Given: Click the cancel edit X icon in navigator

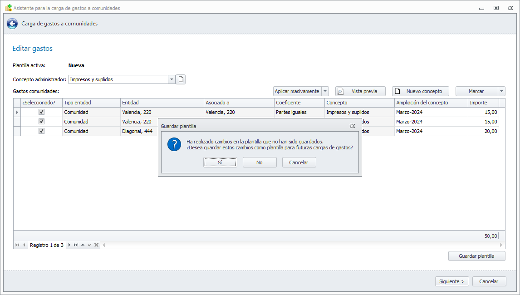Looking at the screenshot, I should (96, 245).
